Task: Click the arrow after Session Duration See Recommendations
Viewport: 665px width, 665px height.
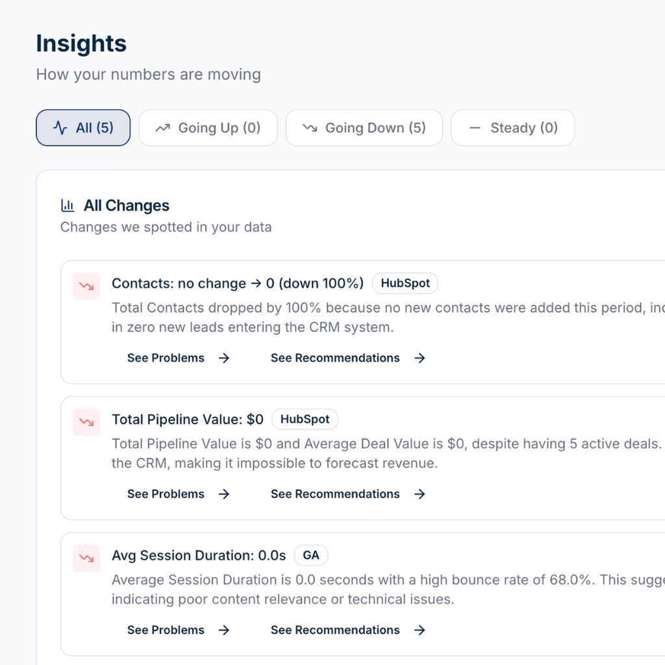Action: (x=420, y=630)
